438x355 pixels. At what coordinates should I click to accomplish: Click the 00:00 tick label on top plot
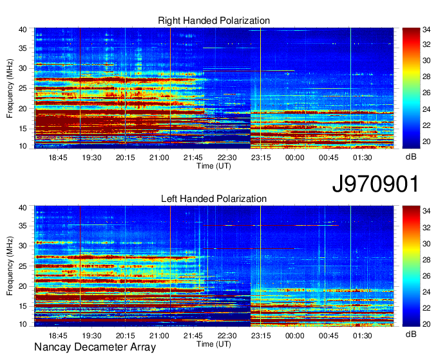(x=295, y=158)
